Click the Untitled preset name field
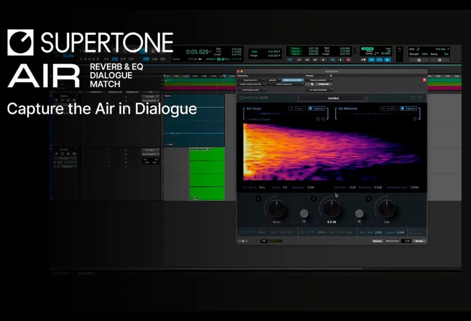Screen dimensions: 471x321 [x=333, y=98]
